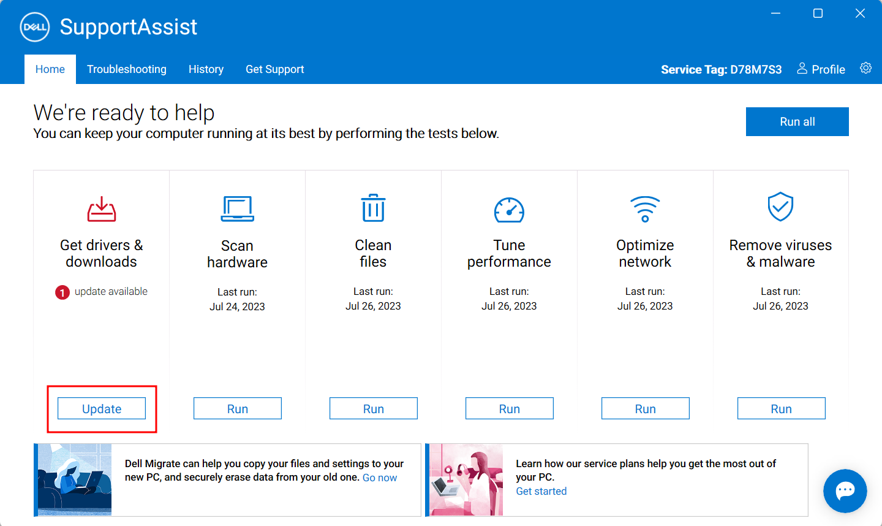Viewport: 882px width, 526px height.
Task: Open the chat bubble assistant
Action: coord(845,491)
